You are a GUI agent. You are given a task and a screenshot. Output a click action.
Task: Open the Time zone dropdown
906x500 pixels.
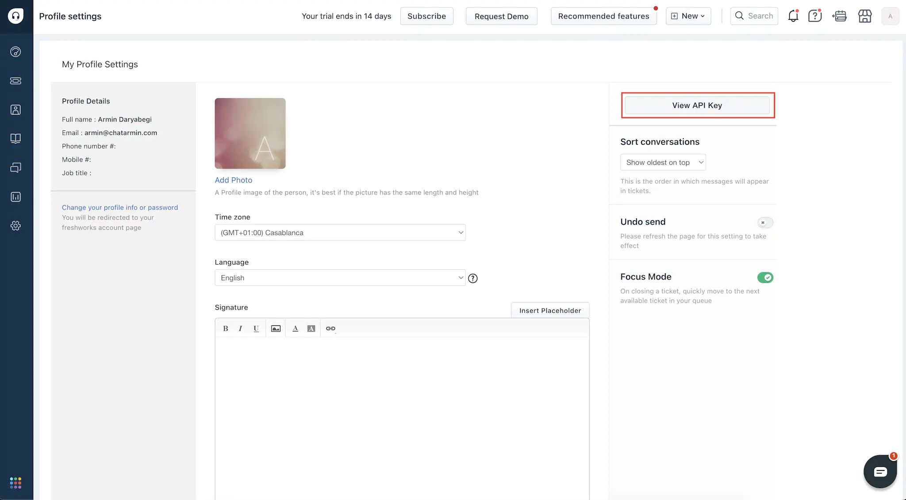pyautogui.click(x=340, y=233)
